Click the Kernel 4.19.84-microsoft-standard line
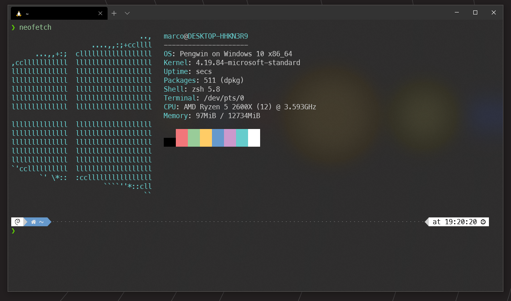 pyautogui.click(x=232, y=63)
